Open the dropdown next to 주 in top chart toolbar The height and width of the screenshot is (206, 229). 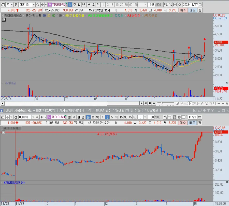(x=12, y=5)
